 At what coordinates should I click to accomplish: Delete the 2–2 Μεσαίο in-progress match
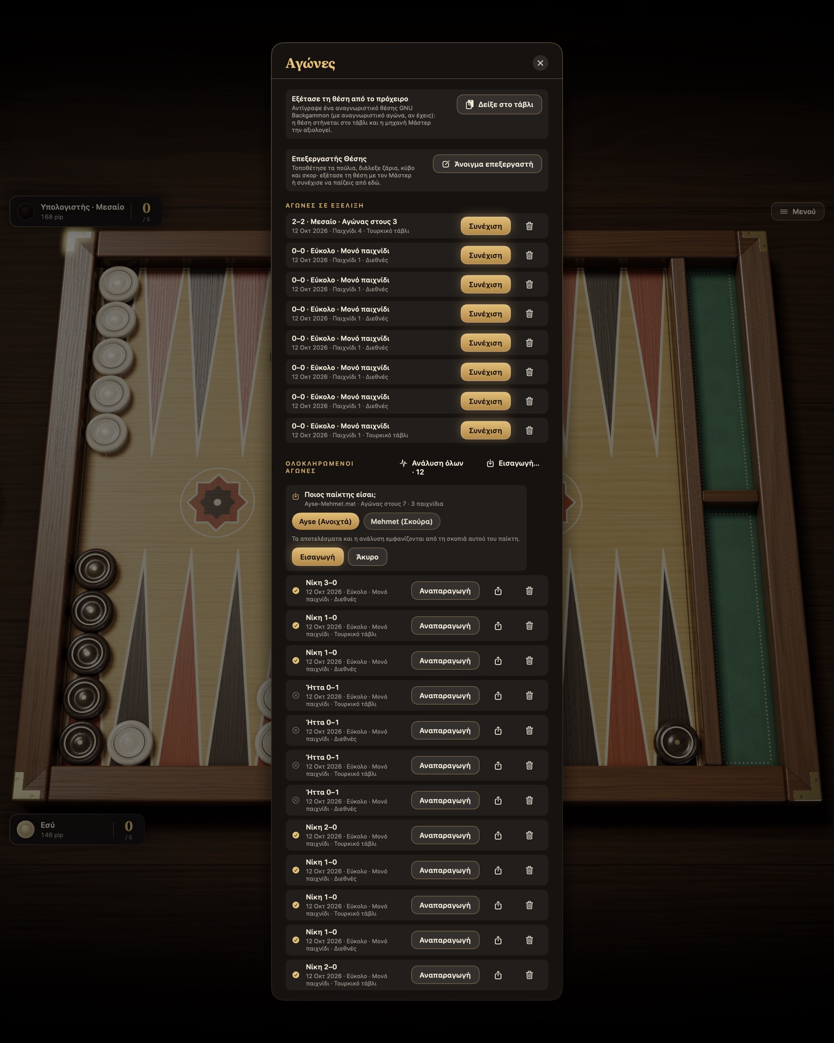[529, 226]
